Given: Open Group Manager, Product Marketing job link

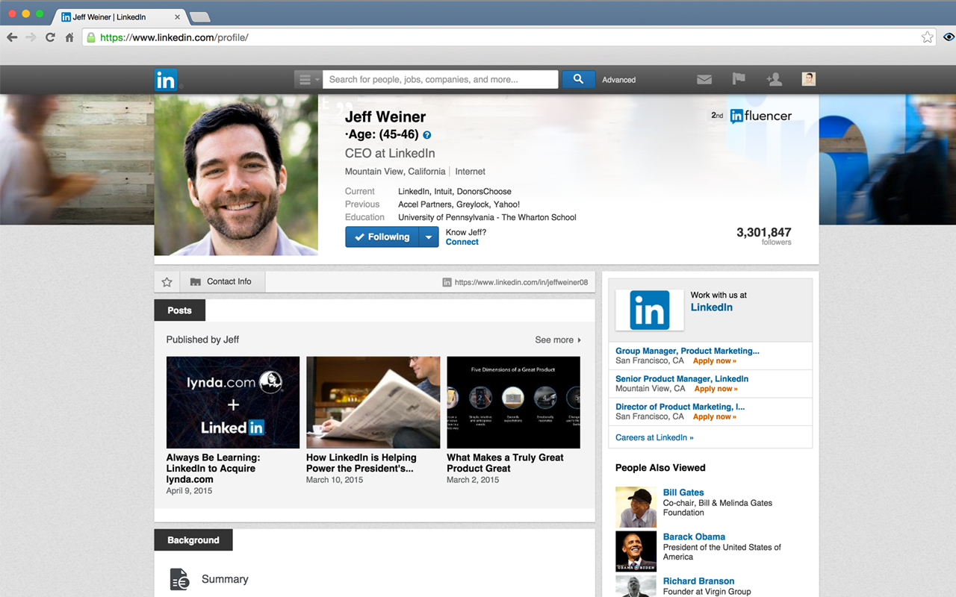Looking at the screenshot, I should [x=687, y=351].
